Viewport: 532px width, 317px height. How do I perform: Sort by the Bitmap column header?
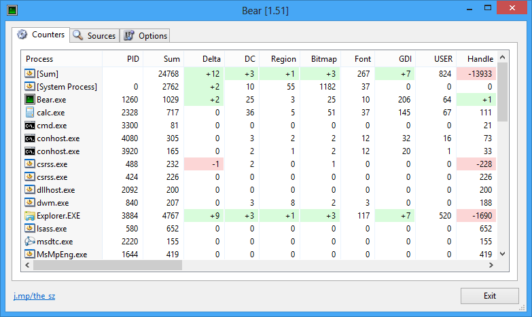click(320, 59)
